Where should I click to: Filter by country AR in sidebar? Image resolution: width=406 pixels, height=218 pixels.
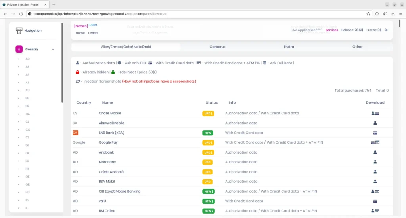(27, 75)
